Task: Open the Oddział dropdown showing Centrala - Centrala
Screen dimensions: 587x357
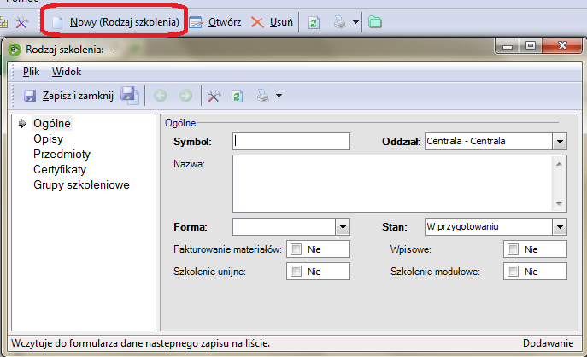Action: 560,142
